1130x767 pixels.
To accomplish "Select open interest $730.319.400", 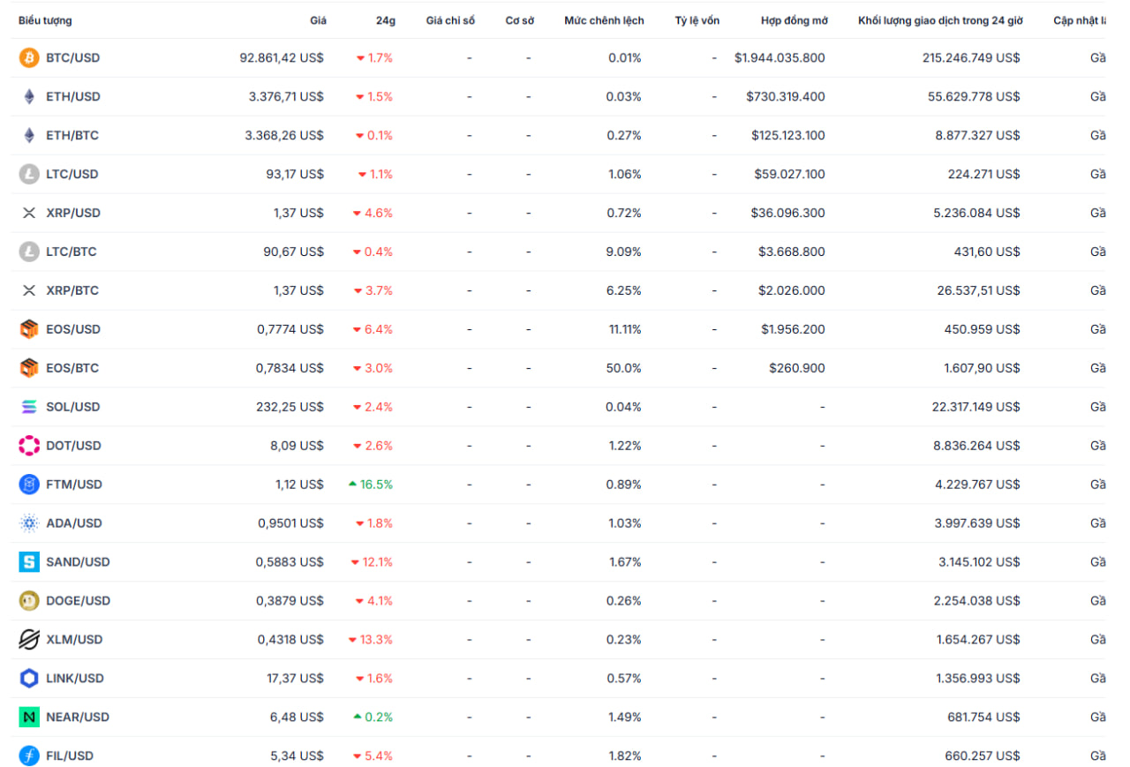I will 786,97.
